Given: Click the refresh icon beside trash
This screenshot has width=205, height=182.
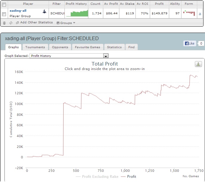Looking at the screenshot, I should tap(11, 23).
